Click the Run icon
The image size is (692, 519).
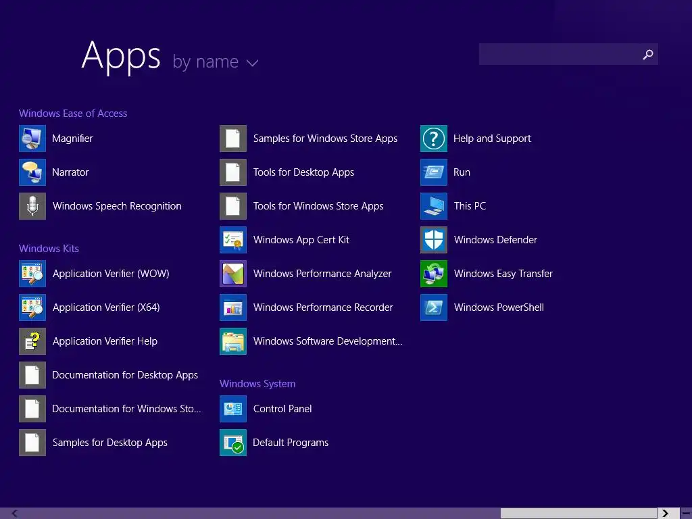[434, 172]
